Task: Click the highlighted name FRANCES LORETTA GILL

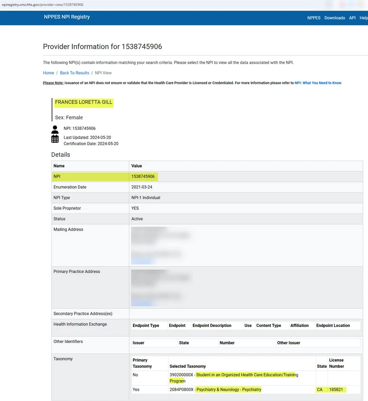Action: pos(84,102)
